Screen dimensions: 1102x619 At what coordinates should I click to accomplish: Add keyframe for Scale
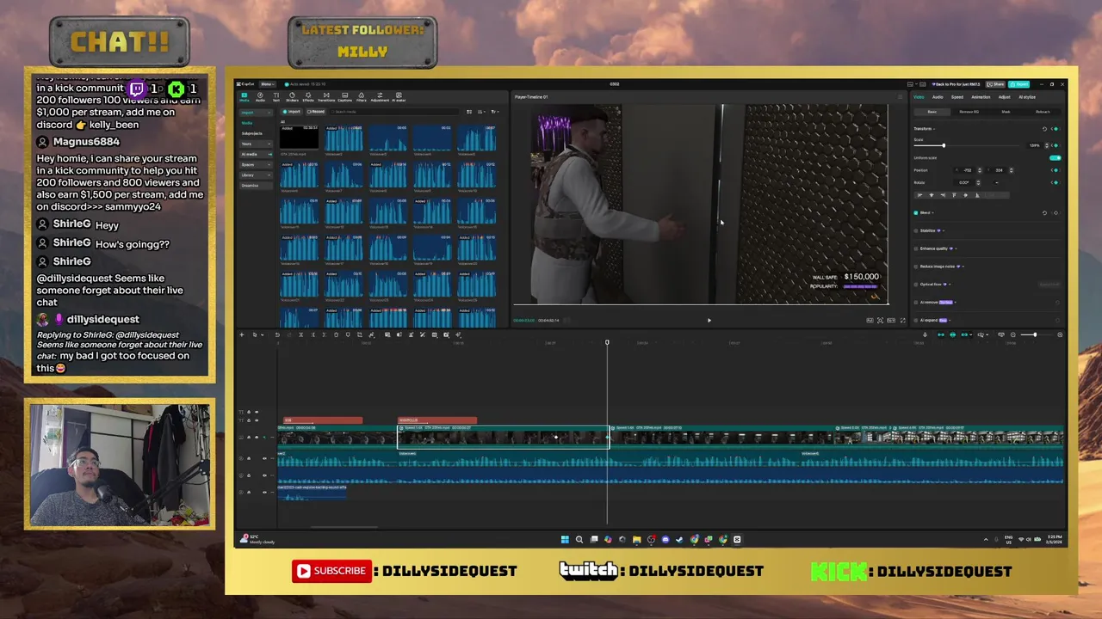(x=1056, y=145)
